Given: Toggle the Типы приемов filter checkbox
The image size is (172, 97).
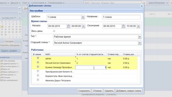Looking at the screenshot, I should [2, 61].
